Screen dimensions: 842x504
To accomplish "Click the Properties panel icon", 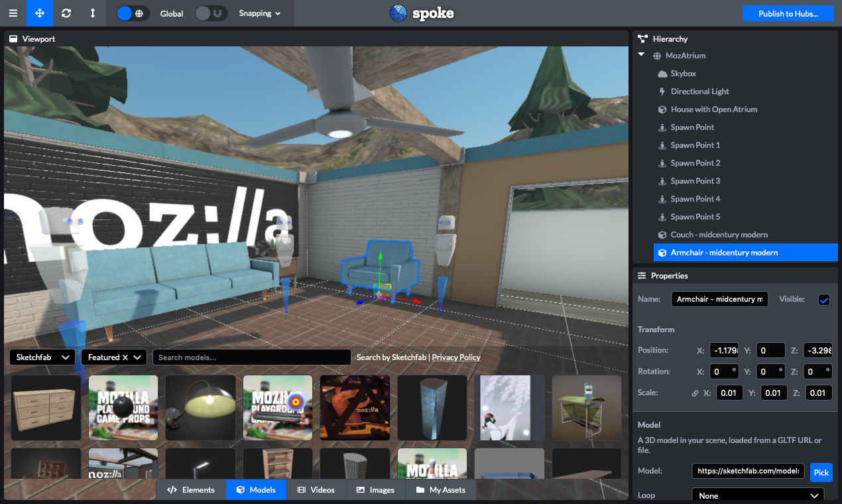I will (642, 275).
